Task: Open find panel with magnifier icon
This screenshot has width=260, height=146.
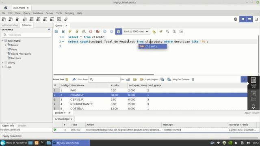Action: (168, 32)
